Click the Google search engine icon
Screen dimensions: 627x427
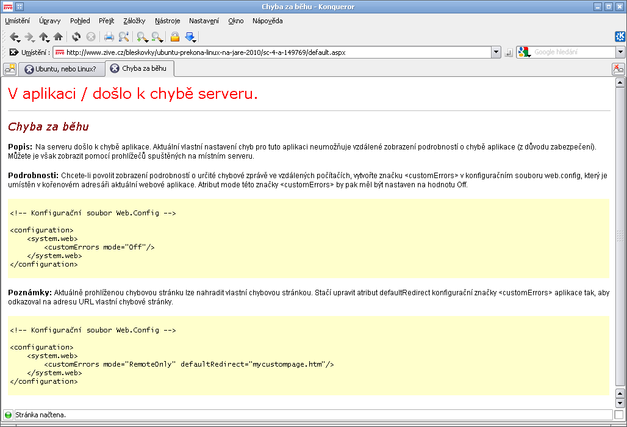(x=525, y=52)
